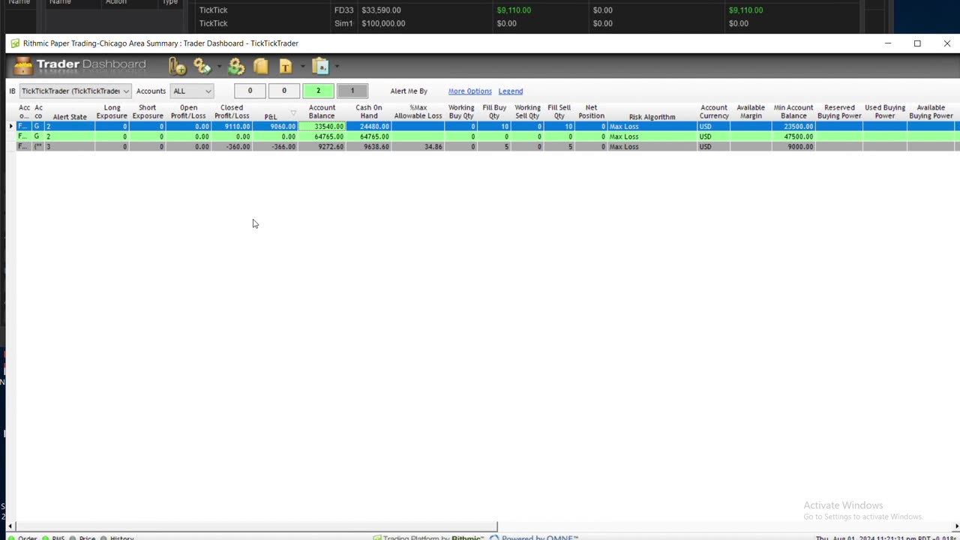
Task: Select the 9060.00 P&L cell
Action: pos(275,126)
